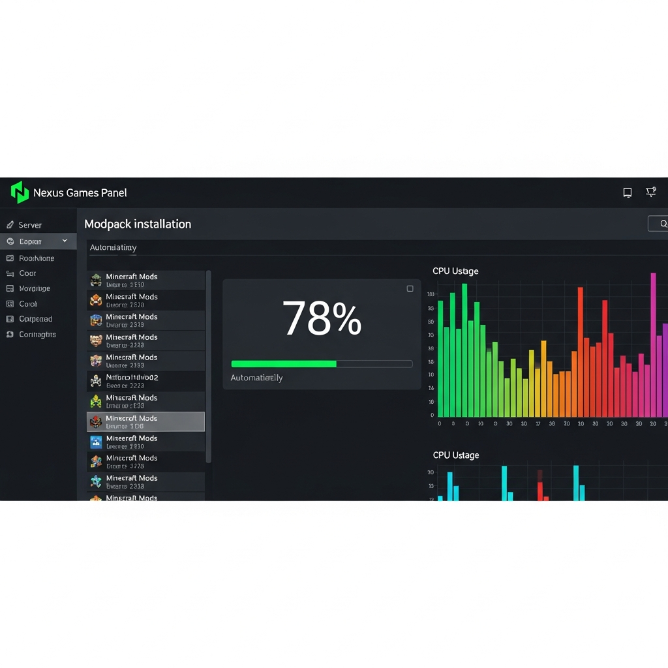Viewport: 668px width, 668px height.
Task: Click the tallest magenta bar in CPU chart
Action: click(653, 344)
